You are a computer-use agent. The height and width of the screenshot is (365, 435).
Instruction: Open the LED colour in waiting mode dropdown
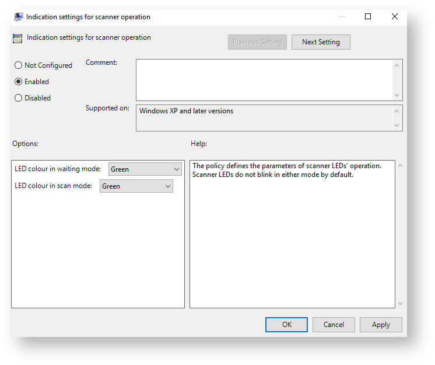pyautogui.click(x=145, y=169)
